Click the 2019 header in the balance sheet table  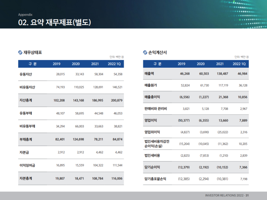pyautogui.click(x=57, y=64)
